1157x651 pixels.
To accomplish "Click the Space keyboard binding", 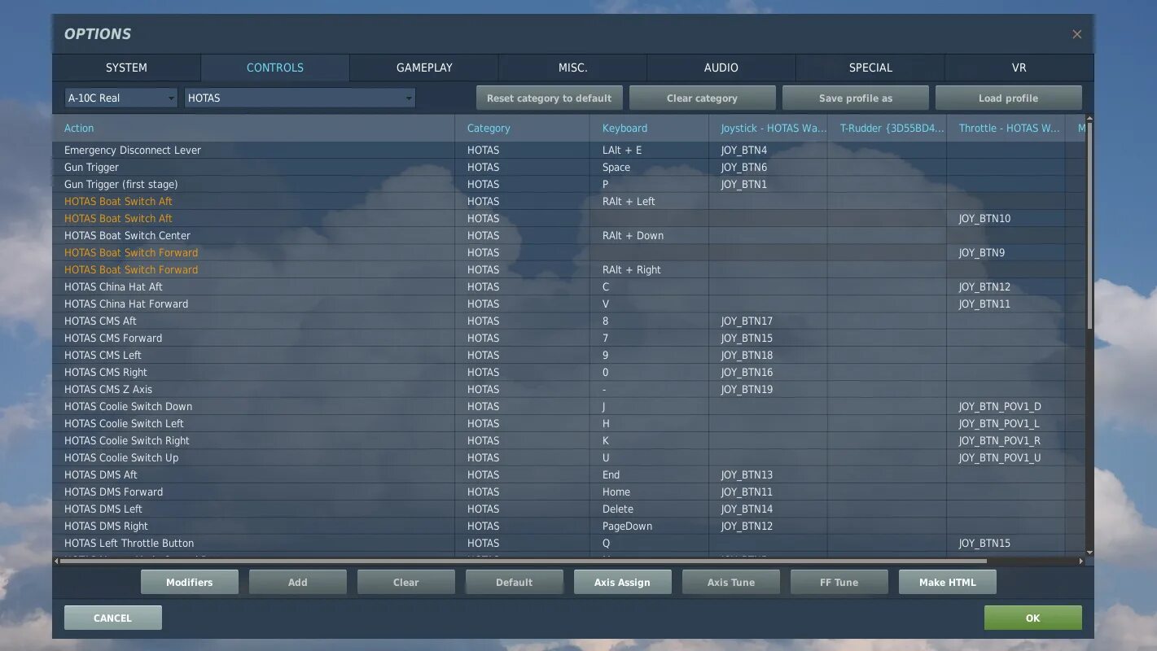I will tap(650, 167).
